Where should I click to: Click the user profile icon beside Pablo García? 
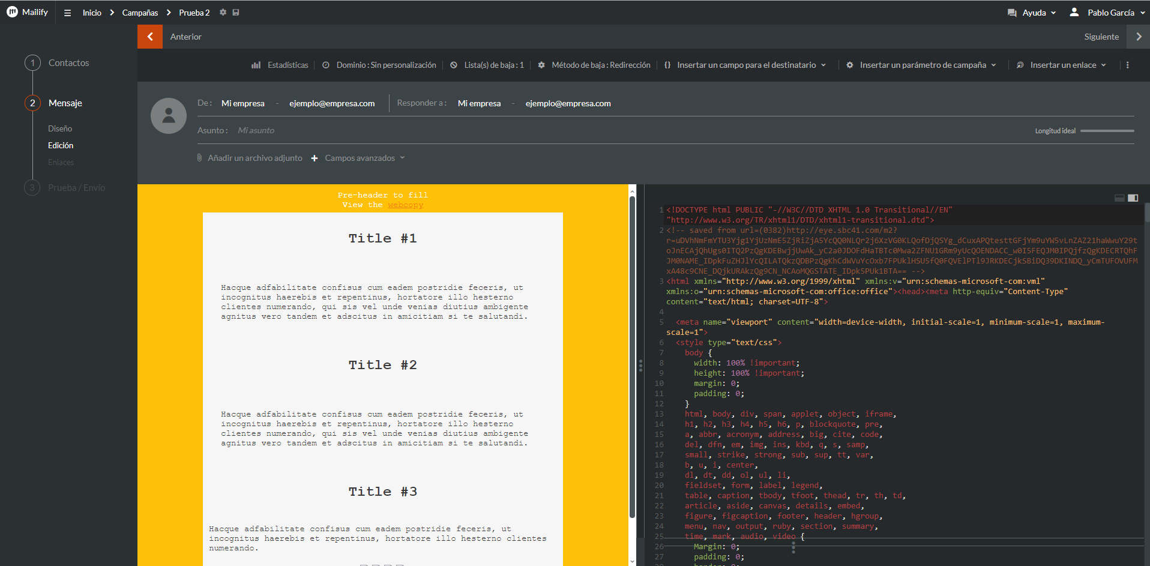(x=1074, y=12)
